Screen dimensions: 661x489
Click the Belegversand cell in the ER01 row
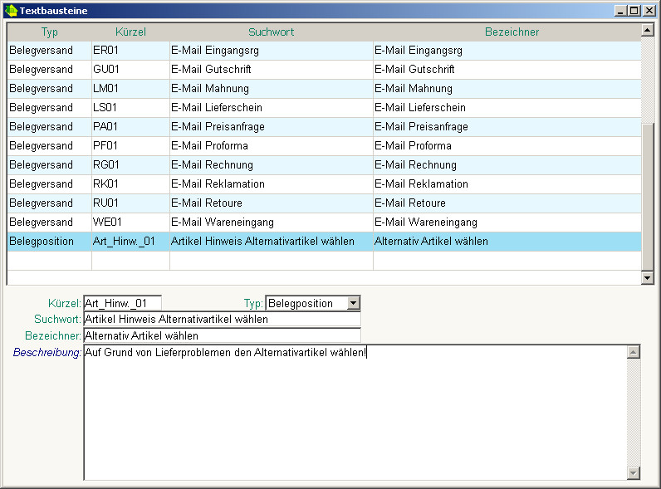(x=50, y=50)
